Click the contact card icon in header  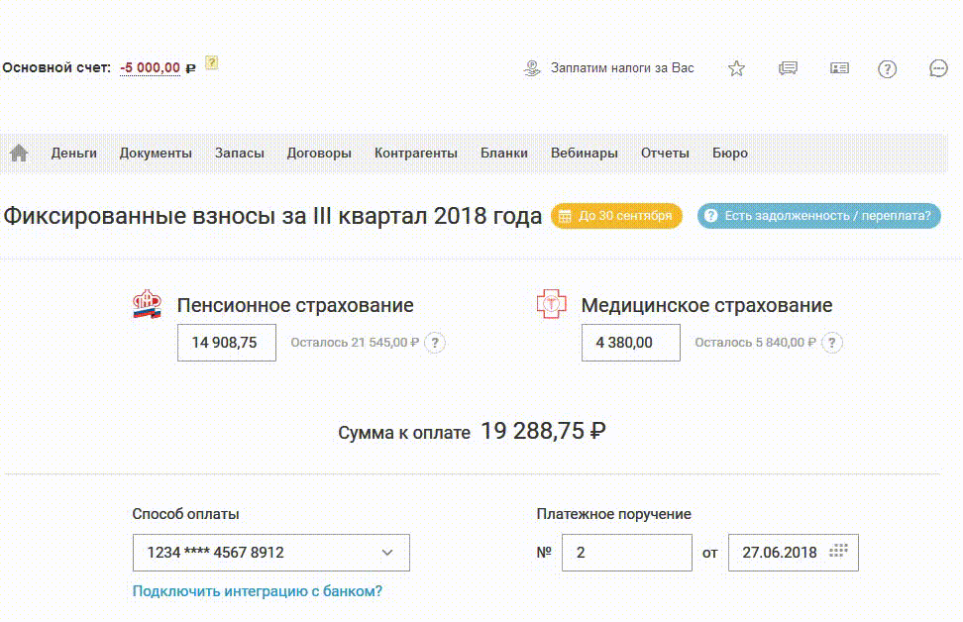[839, 68]
